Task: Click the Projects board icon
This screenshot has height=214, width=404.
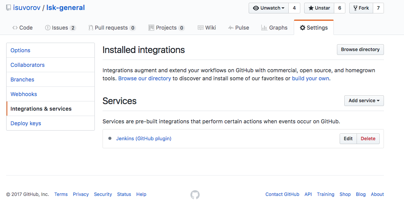Action: click(x=151, y=28)
